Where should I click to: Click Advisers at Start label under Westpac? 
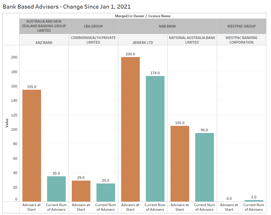[229, 207]
